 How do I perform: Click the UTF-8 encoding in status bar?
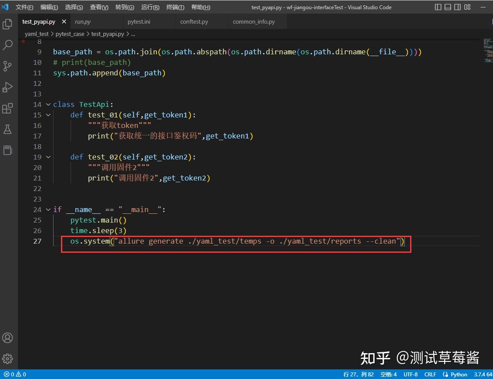tap(410, 374)
